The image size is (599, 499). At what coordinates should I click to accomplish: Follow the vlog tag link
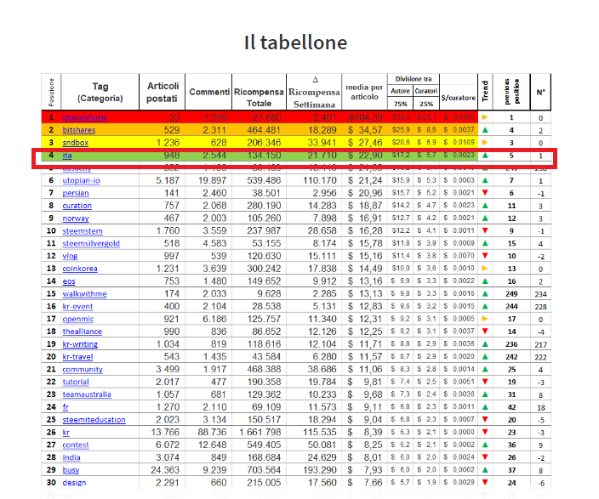71,256
